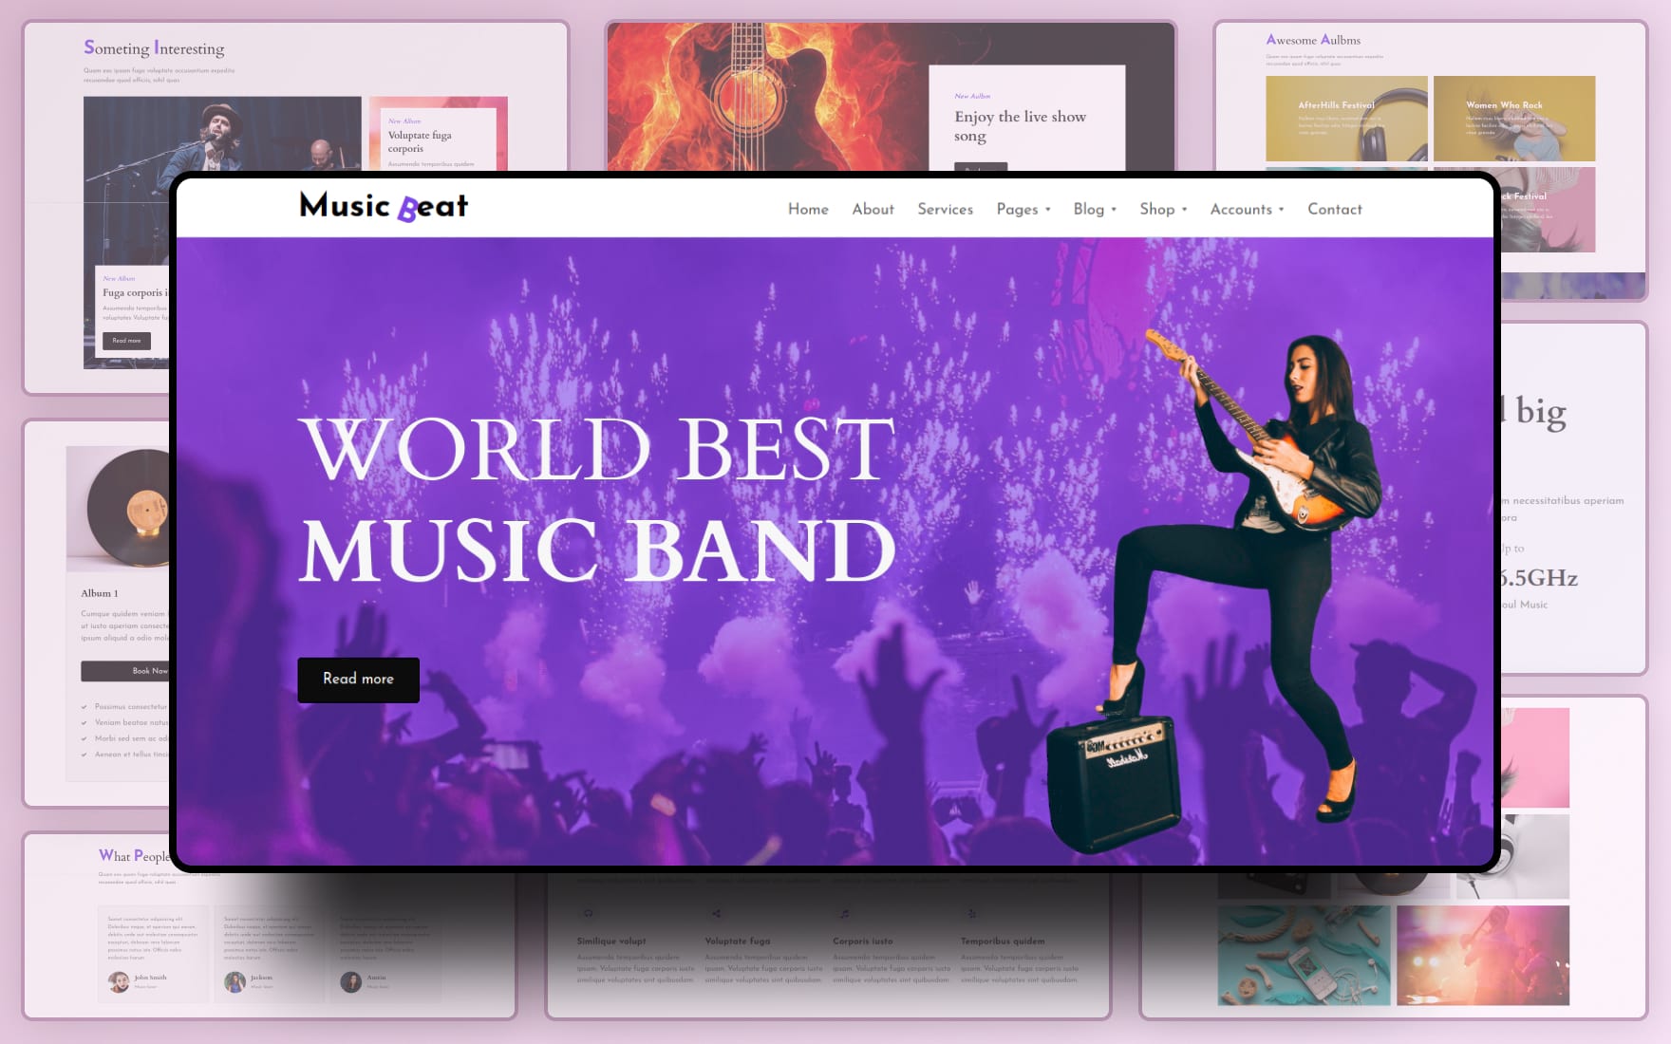Screen dimensions: 1671x1044
Task: Go to the Contact page
Action: pyautogui.click(x=1334, y=209)
